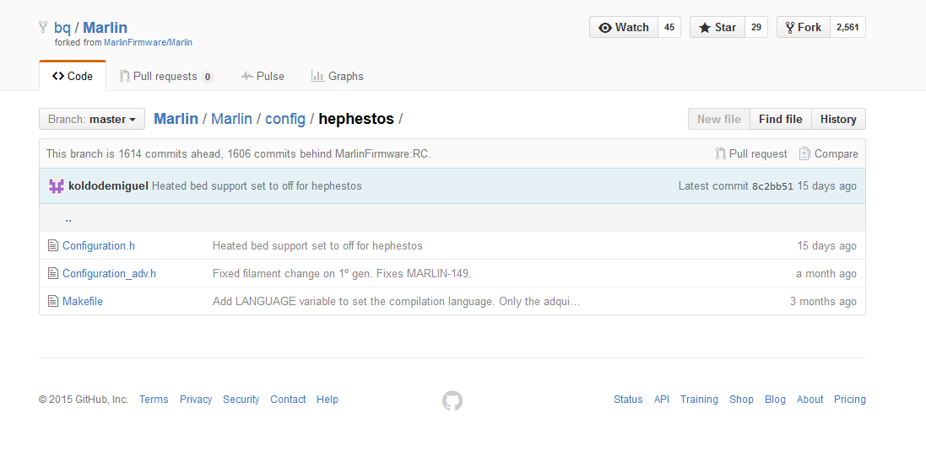The width and height of the screenshot is (926, 451).
Task: Go up to parent directory (..)
Action: pos(68,218)
